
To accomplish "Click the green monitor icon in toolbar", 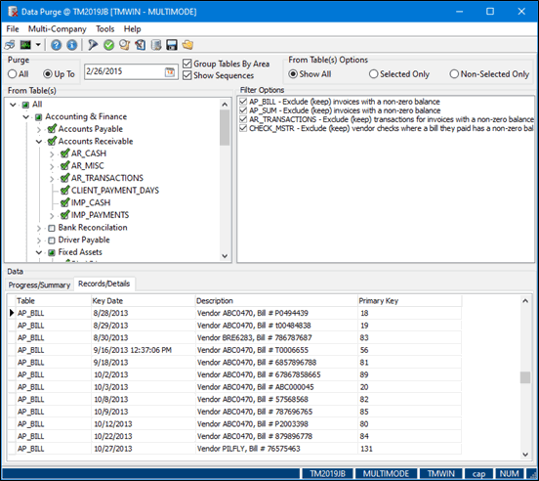I will pyautogui.click(x=25, y=45).
